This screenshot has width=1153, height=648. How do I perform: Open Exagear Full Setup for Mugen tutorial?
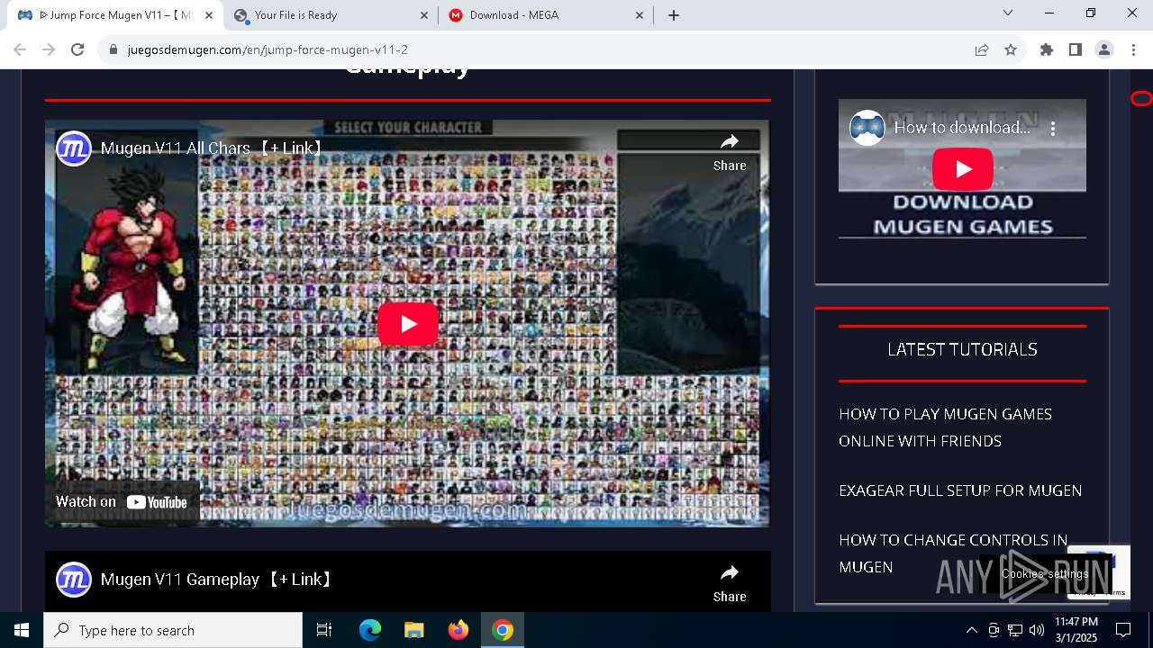(960, 490)
